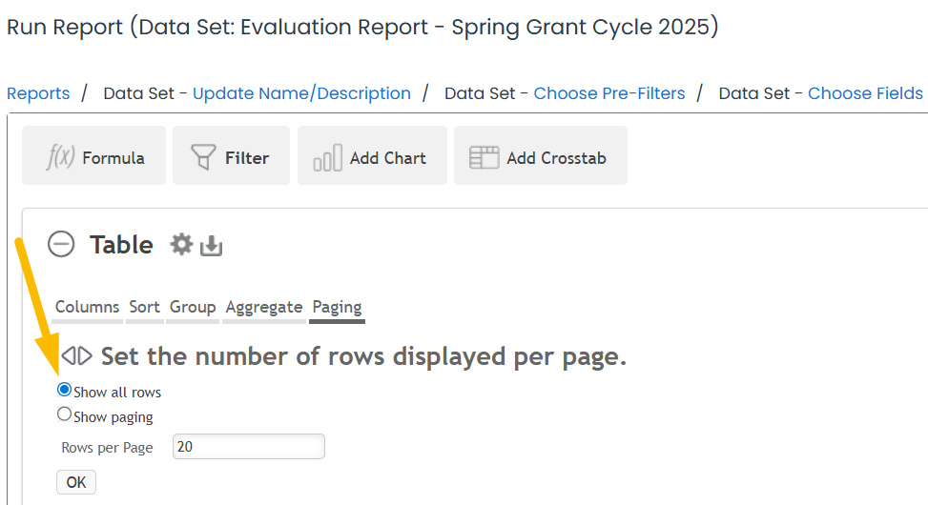Click the Table download/export icon
Screen dimensions: 928x505
(212, 246)
